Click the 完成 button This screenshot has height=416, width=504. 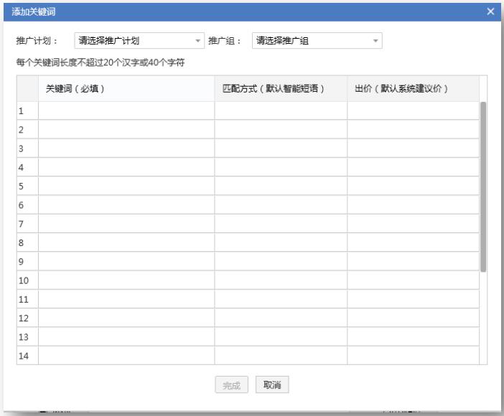232,385
